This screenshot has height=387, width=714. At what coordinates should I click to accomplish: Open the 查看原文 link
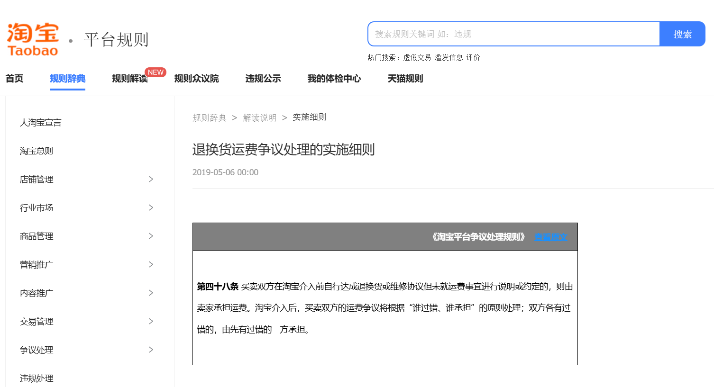pyautogui.click(x=550, y=237)
